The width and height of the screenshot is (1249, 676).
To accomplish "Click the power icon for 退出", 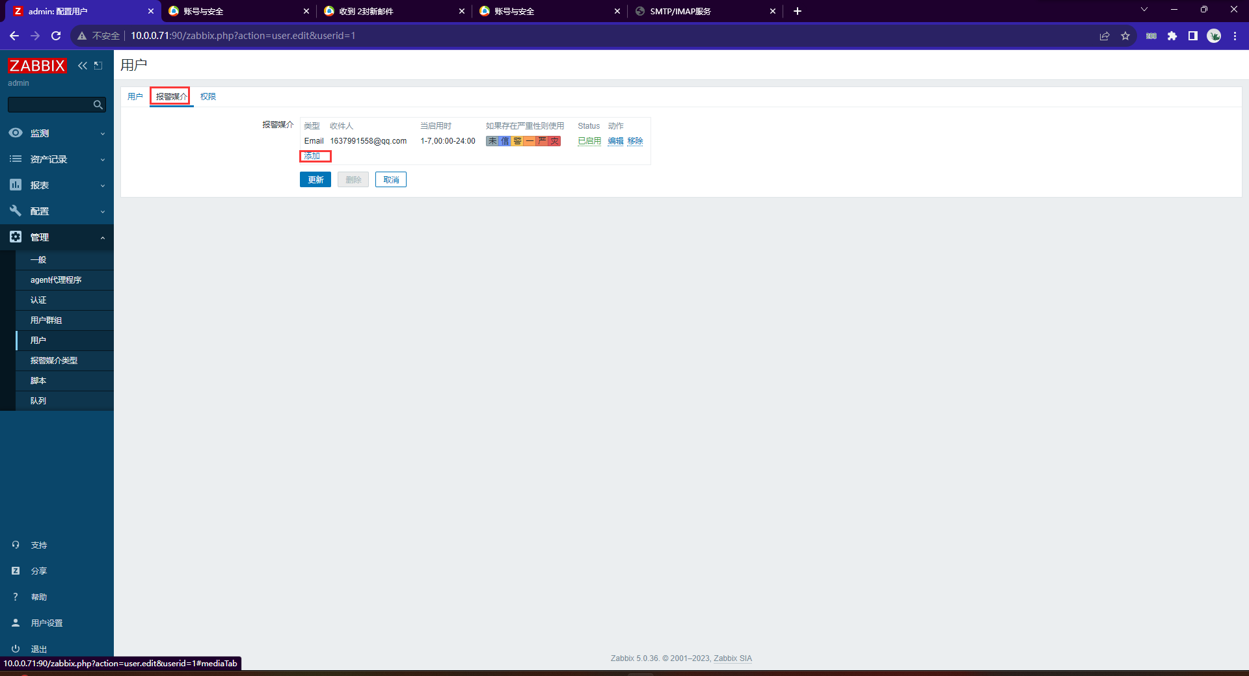I will [16, 649].
